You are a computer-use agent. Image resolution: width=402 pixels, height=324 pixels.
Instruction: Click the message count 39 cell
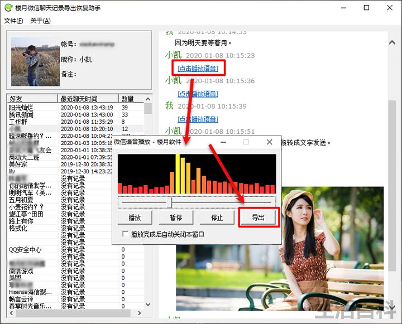pos(125,108)
